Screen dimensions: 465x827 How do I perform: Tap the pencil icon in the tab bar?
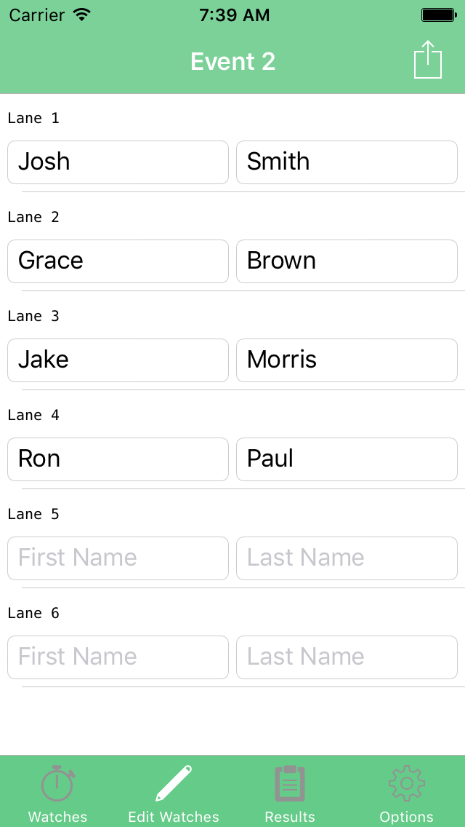(x=174, y=784)
